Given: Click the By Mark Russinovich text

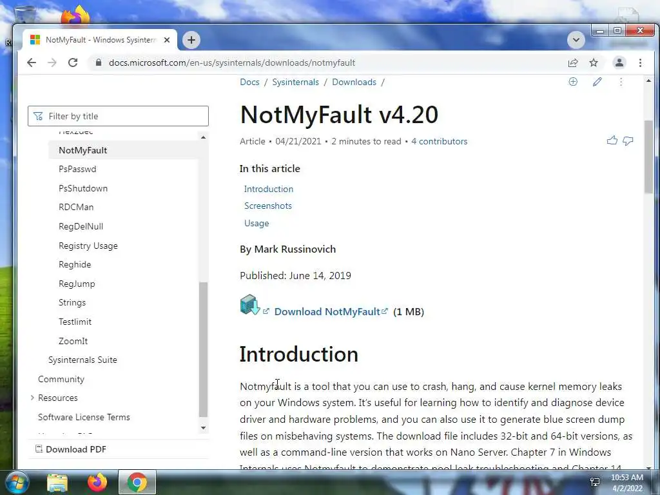Looking at the screenshot, I should coord(288,249).
